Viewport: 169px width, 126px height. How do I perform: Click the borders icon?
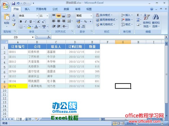(x=21, y=26)
